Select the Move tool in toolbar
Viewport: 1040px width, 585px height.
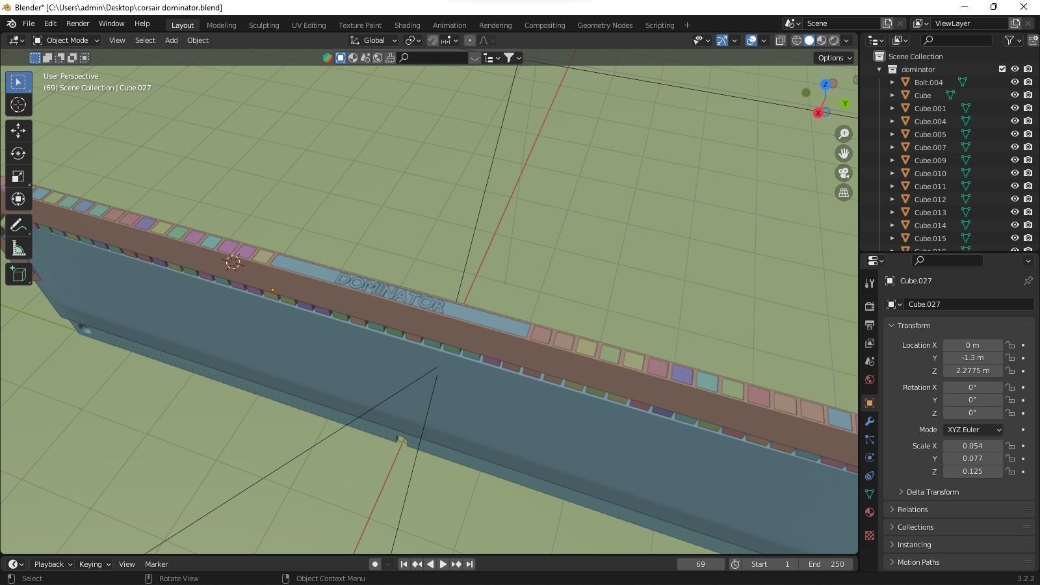point(18,131)
